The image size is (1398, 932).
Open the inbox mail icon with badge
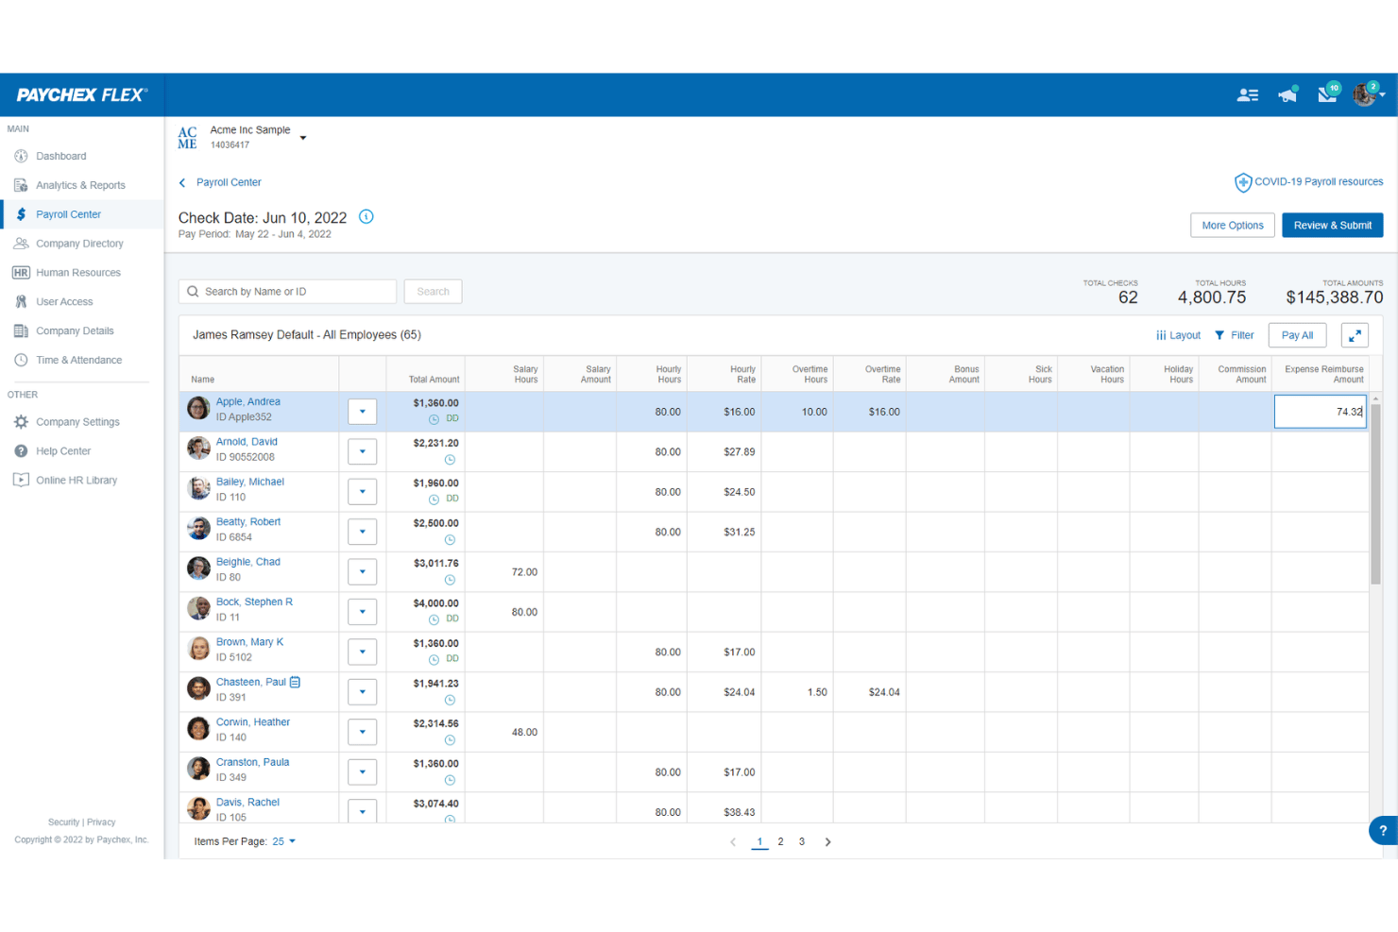(1328, 93)
